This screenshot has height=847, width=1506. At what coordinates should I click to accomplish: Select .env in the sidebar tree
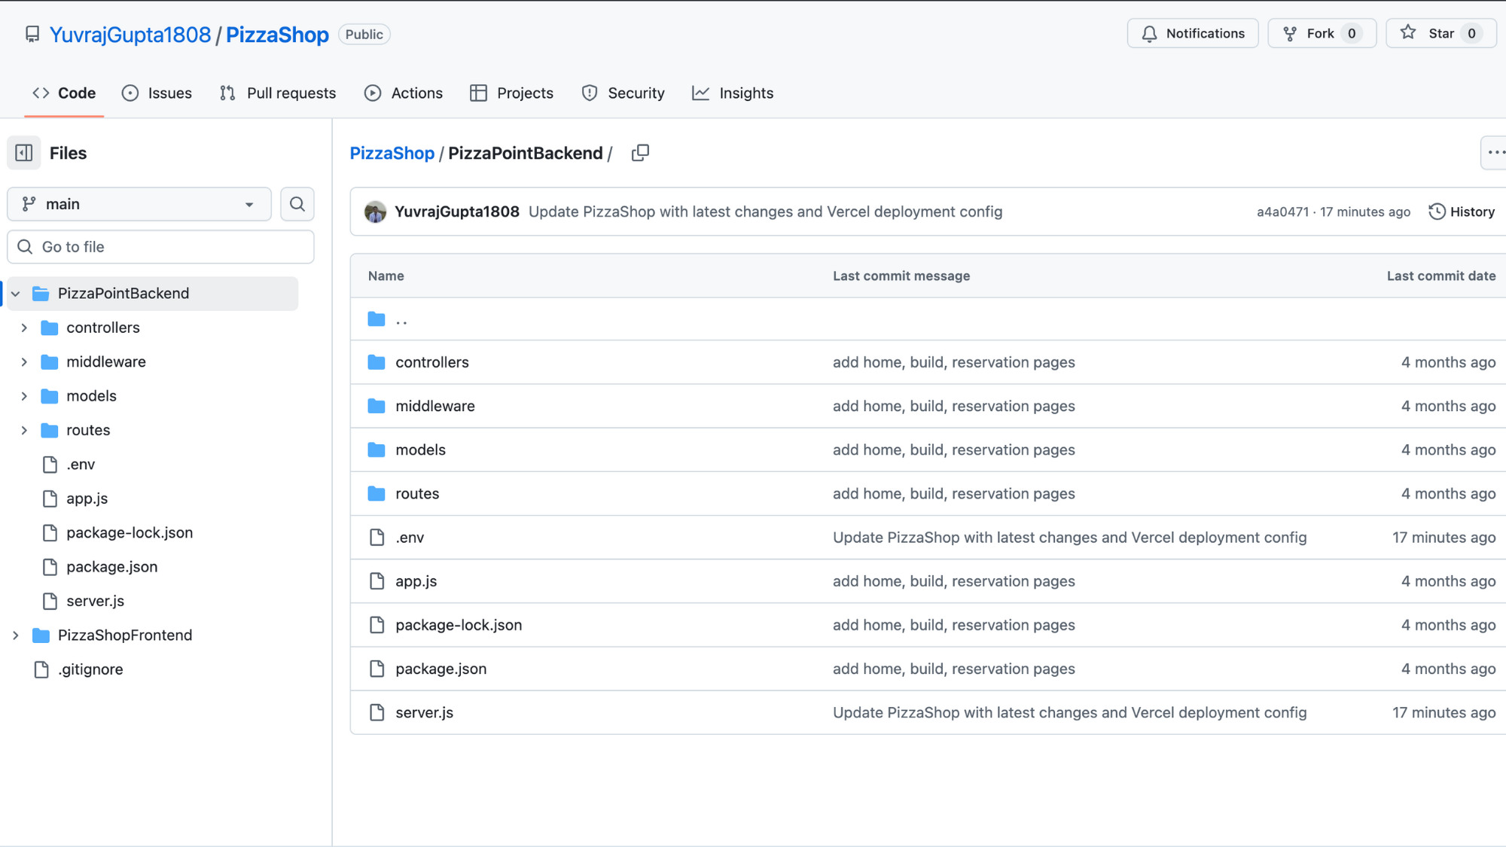coord(81,465)
